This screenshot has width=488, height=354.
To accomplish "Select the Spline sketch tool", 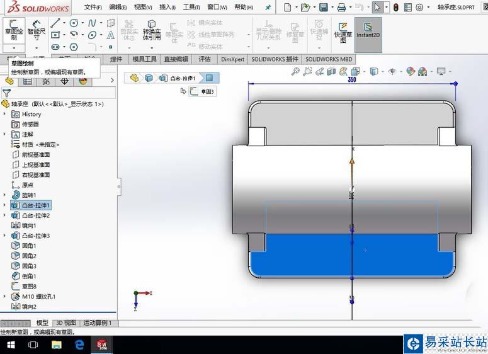I will (x=92, y=23).
